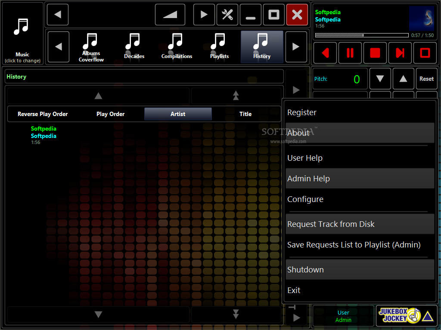This screenshot has height=330, width=441.
Task: Reset the pitch value
Action: click(426, 79)
